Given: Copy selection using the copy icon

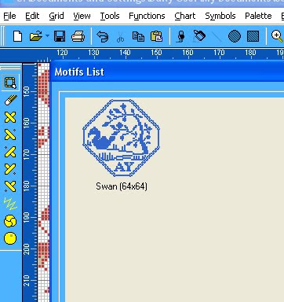Looking at the screenshot, I should tap(138, 36).
